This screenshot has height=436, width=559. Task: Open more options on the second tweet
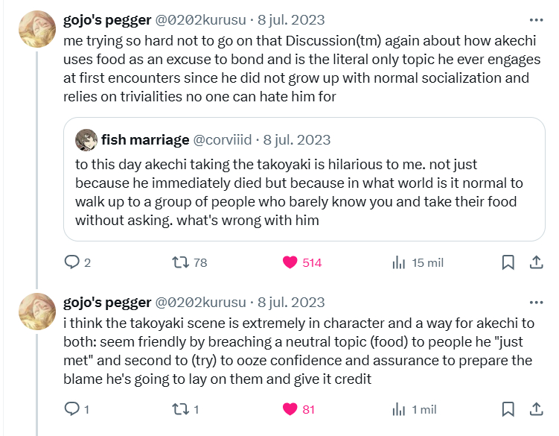pos(535,302)
